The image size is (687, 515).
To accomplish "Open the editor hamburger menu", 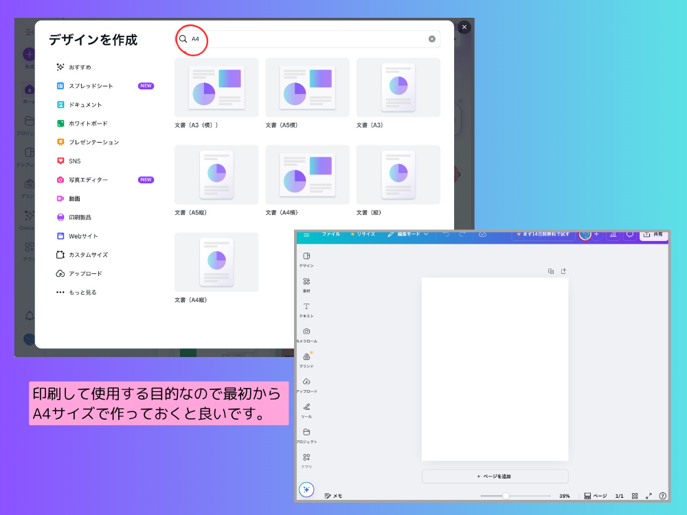I will [306, 235].
